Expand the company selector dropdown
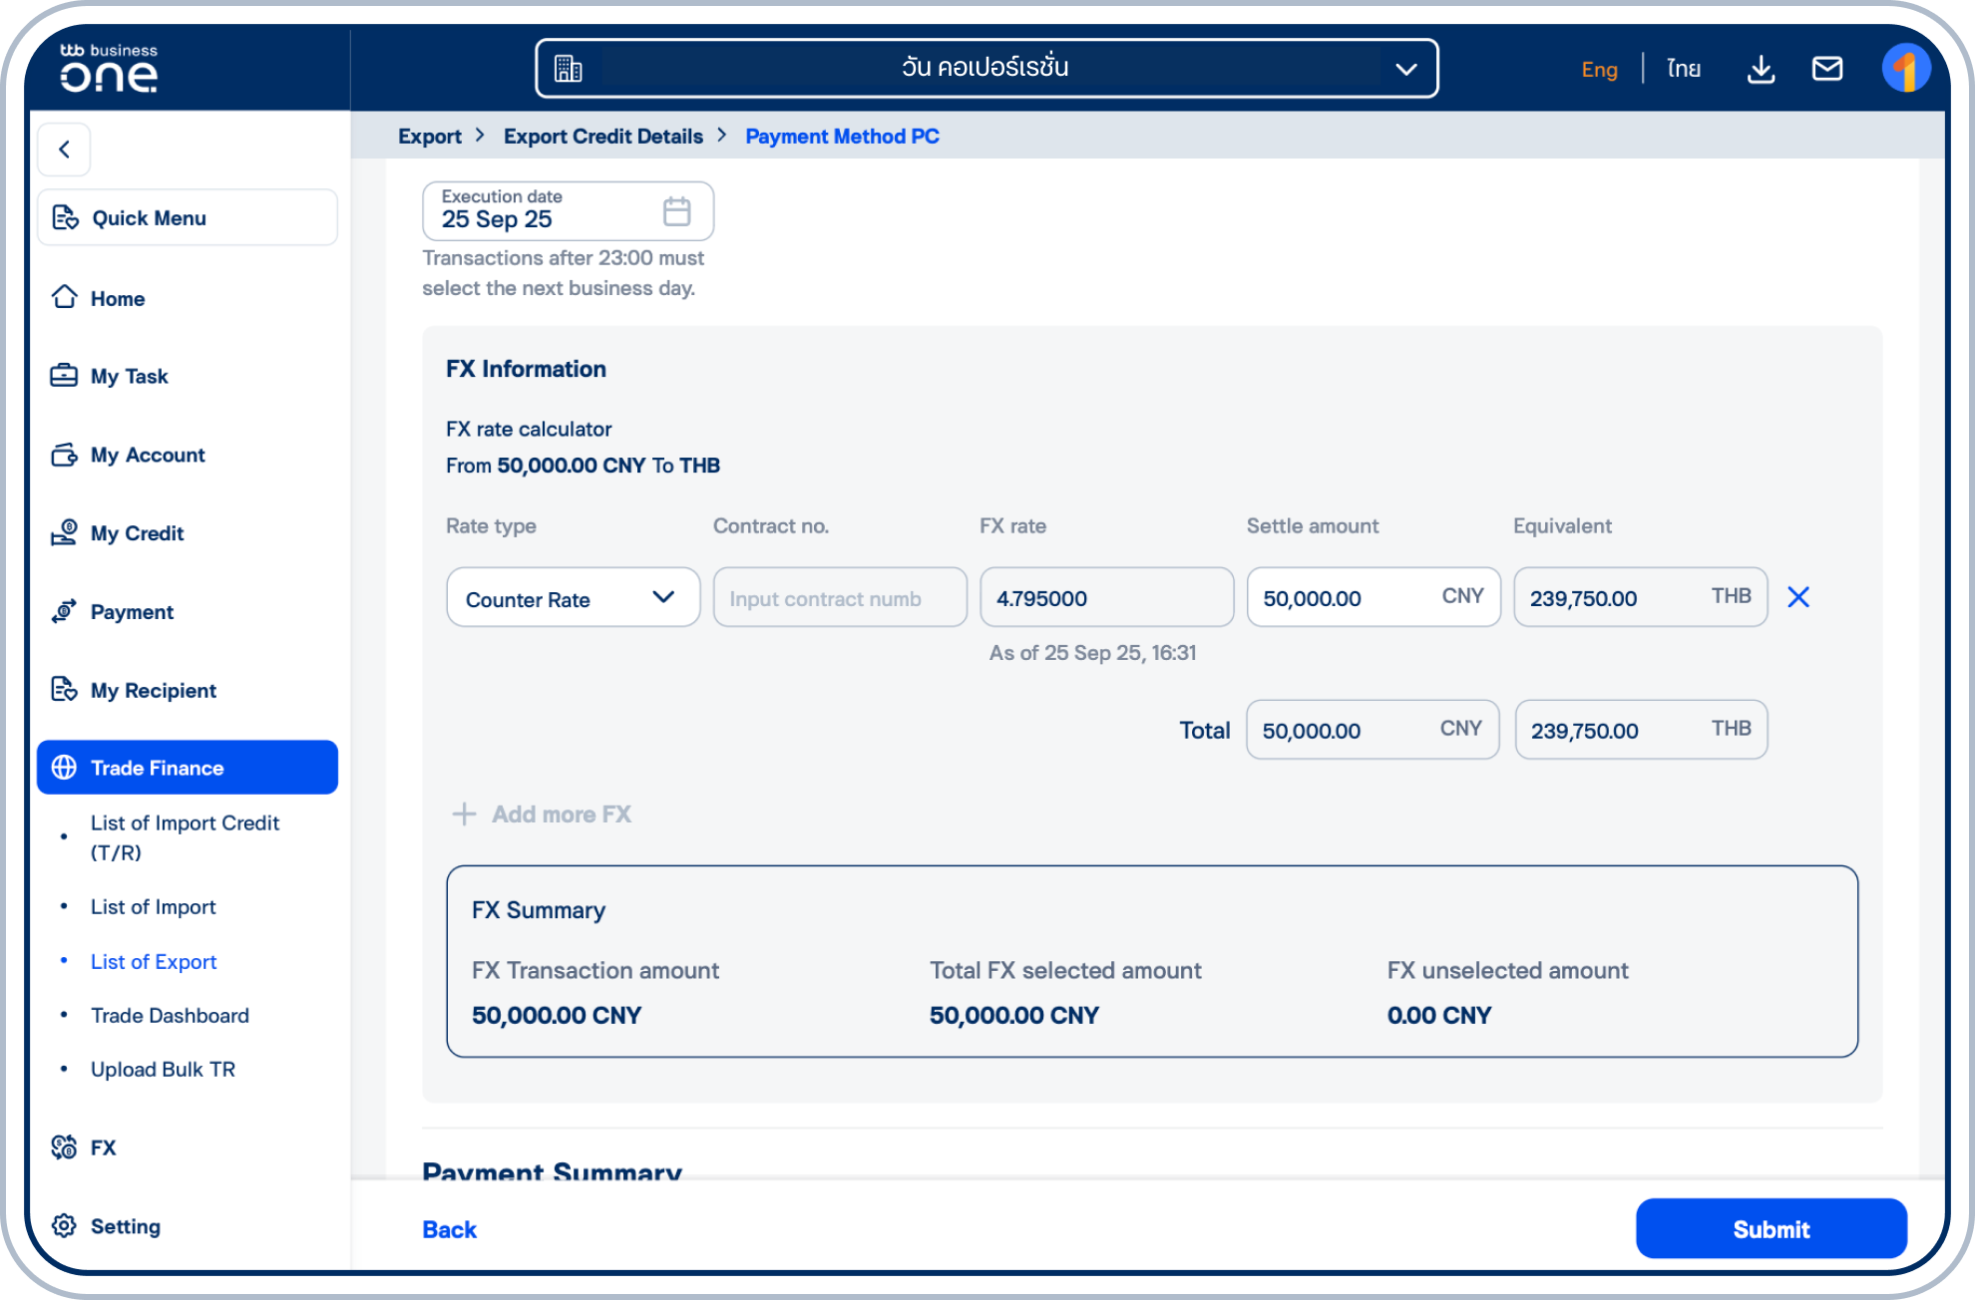The height and width of the screenshot is (1300, 1975). [1405, 69]
